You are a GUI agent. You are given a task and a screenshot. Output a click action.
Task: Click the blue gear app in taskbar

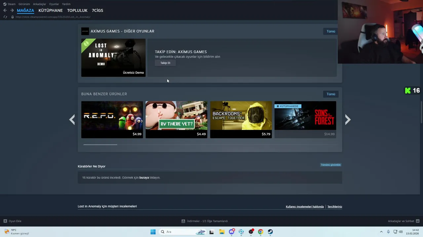coord(241,232)
